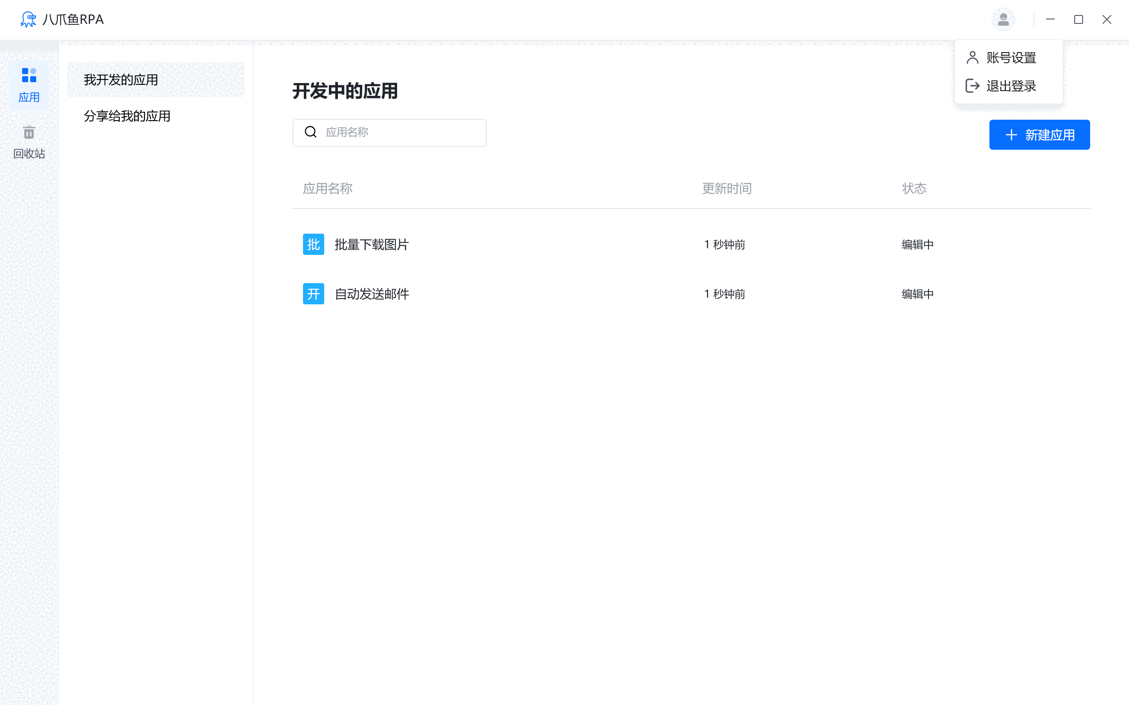Select the 应用 sidebar icon
The height and width of the screenshot is (705, 1129).
pyautogui.click(x=29, y=85)
